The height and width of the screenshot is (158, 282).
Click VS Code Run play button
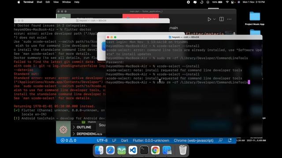click(x=209, y=19)
